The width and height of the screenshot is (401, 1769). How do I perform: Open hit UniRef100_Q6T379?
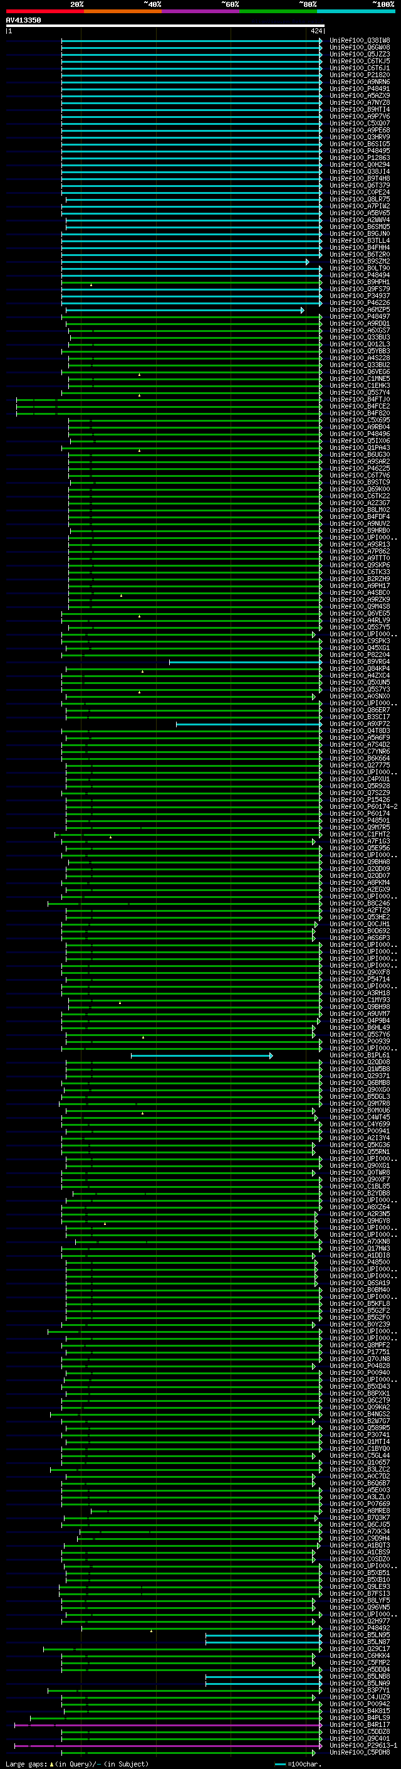(360, 185)
